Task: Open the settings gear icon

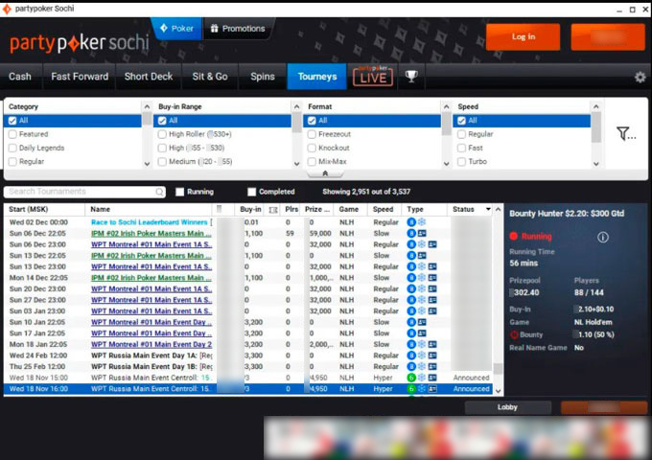Action: [640, 77]
